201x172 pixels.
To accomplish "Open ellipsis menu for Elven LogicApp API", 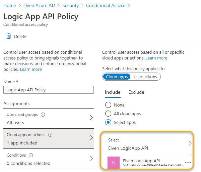I will tap(188, 163).
